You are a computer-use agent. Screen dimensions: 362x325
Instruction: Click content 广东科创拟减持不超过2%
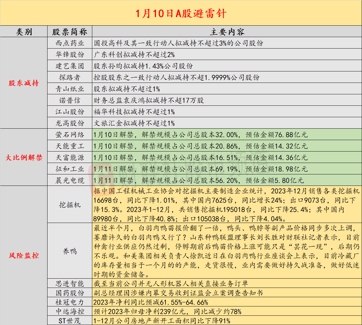tap(134, 54)
